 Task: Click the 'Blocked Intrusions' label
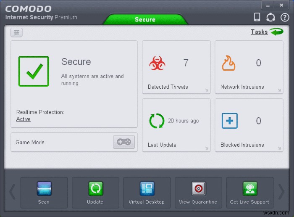pyautogui.click(x=242, y=145)
